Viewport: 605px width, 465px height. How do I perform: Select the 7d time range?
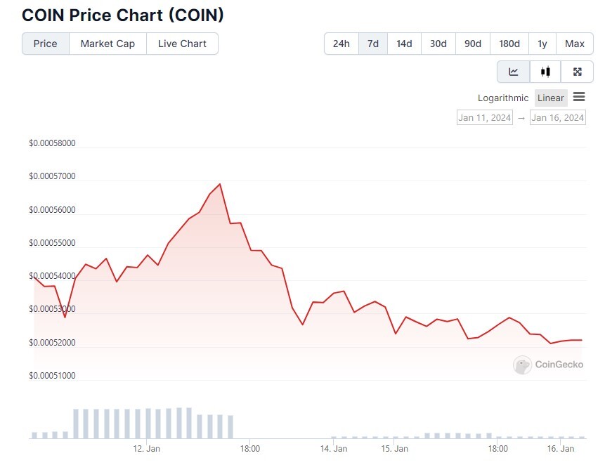[372, 44]
